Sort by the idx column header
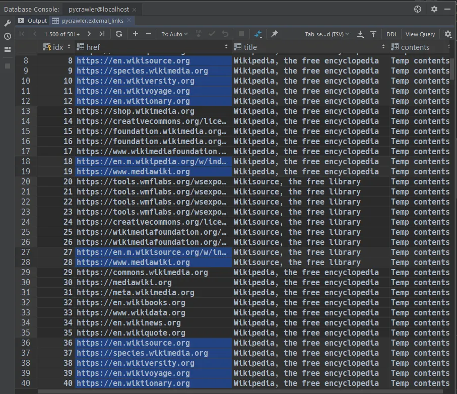This screenshot has height=394, width=457. pos(56,47)
